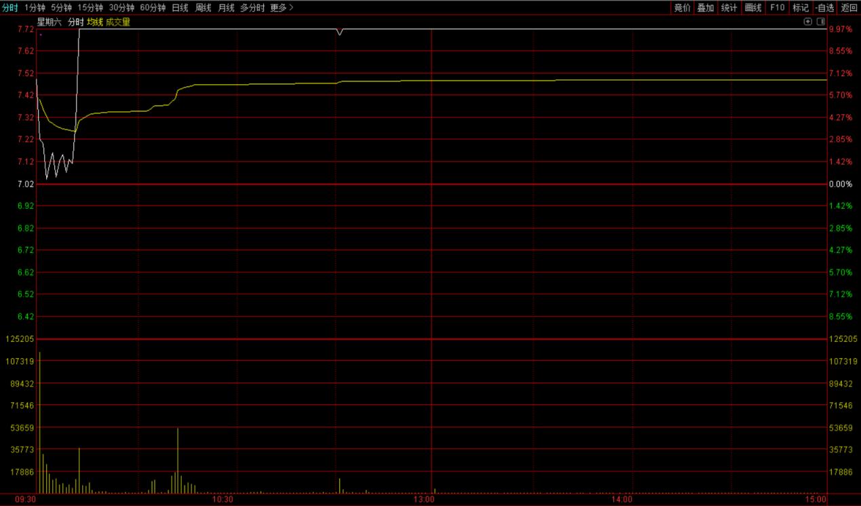Click the 返回 back button
This screenshot has height=506, width=861.
[x=849, y=7]
